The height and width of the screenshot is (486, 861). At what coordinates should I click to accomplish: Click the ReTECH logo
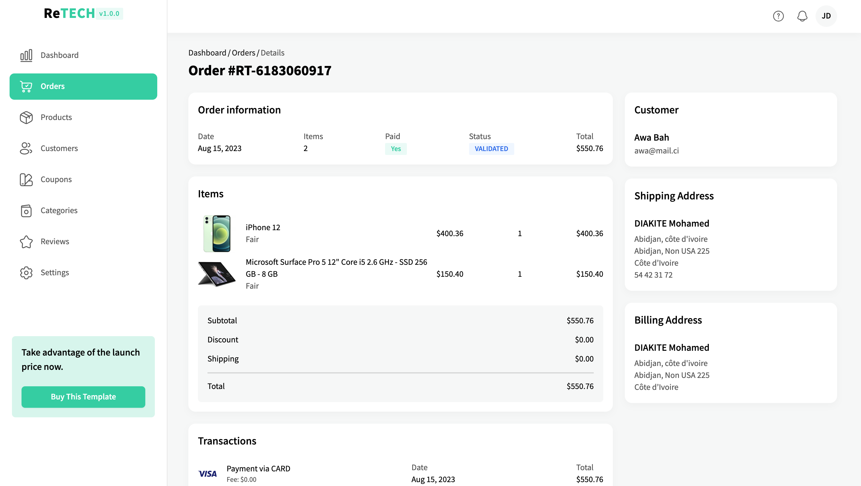(x=70, y=13)
